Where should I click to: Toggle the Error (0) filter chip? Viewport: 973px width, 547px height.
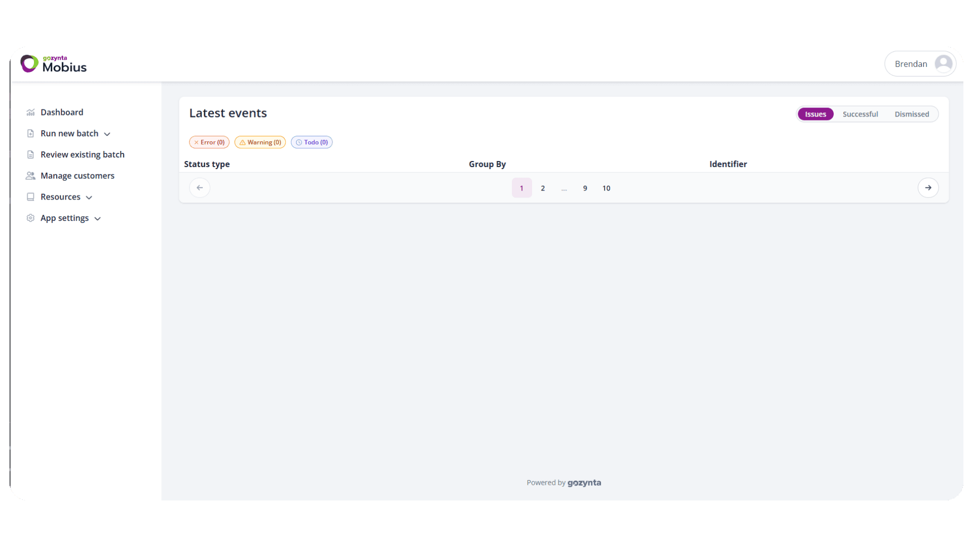point(209,142)
